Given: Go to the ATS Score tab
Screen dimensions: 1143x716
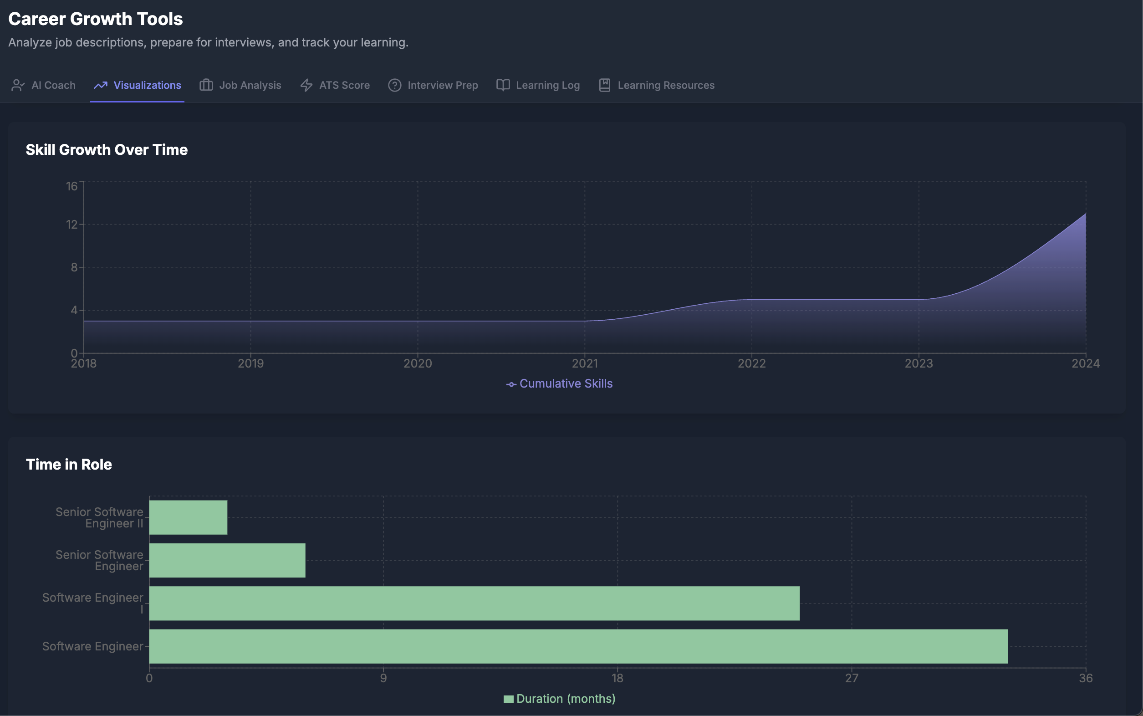Looking at the screenshot, I should click(344, 85).
